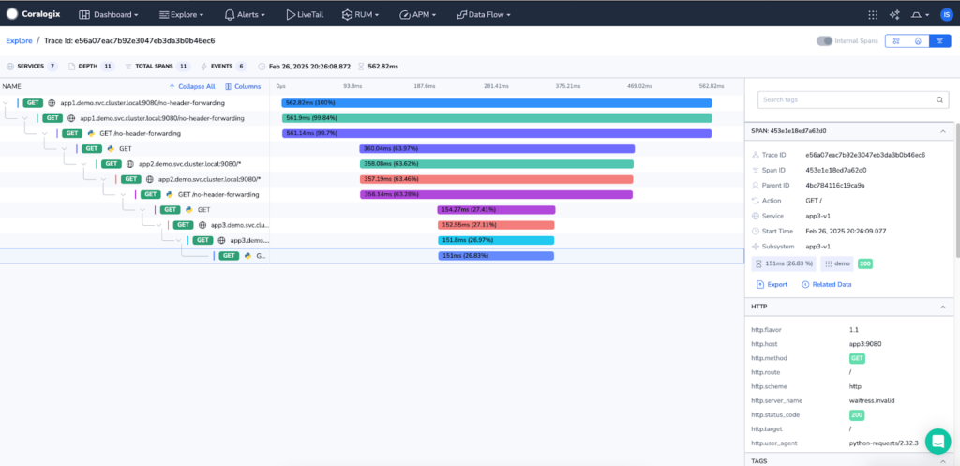Open the Data Flow dropdown menu
This screenshot has height=466, width=960.
pyautogui.click(x=488, y=15)
